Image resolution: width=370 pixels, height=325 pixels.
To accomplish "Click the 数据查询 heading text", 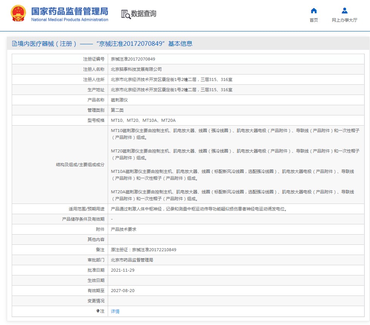I will coord(144,14).
